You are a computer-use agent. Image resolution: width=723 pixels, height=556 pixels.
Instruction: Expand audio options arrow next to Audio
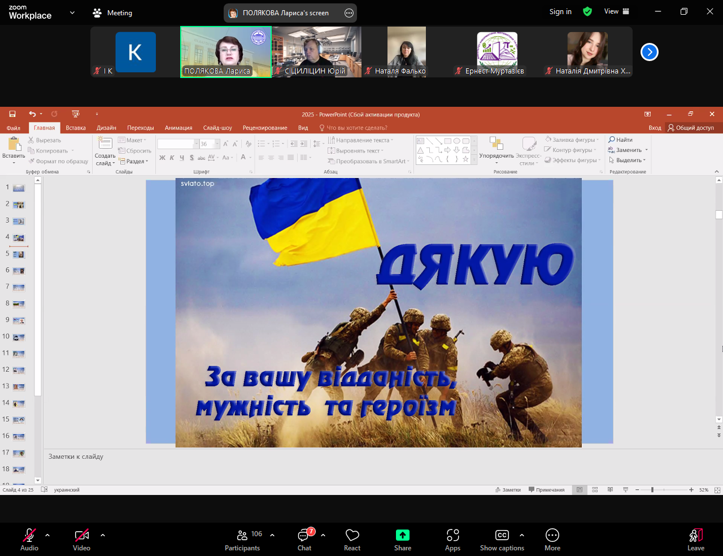47,535
